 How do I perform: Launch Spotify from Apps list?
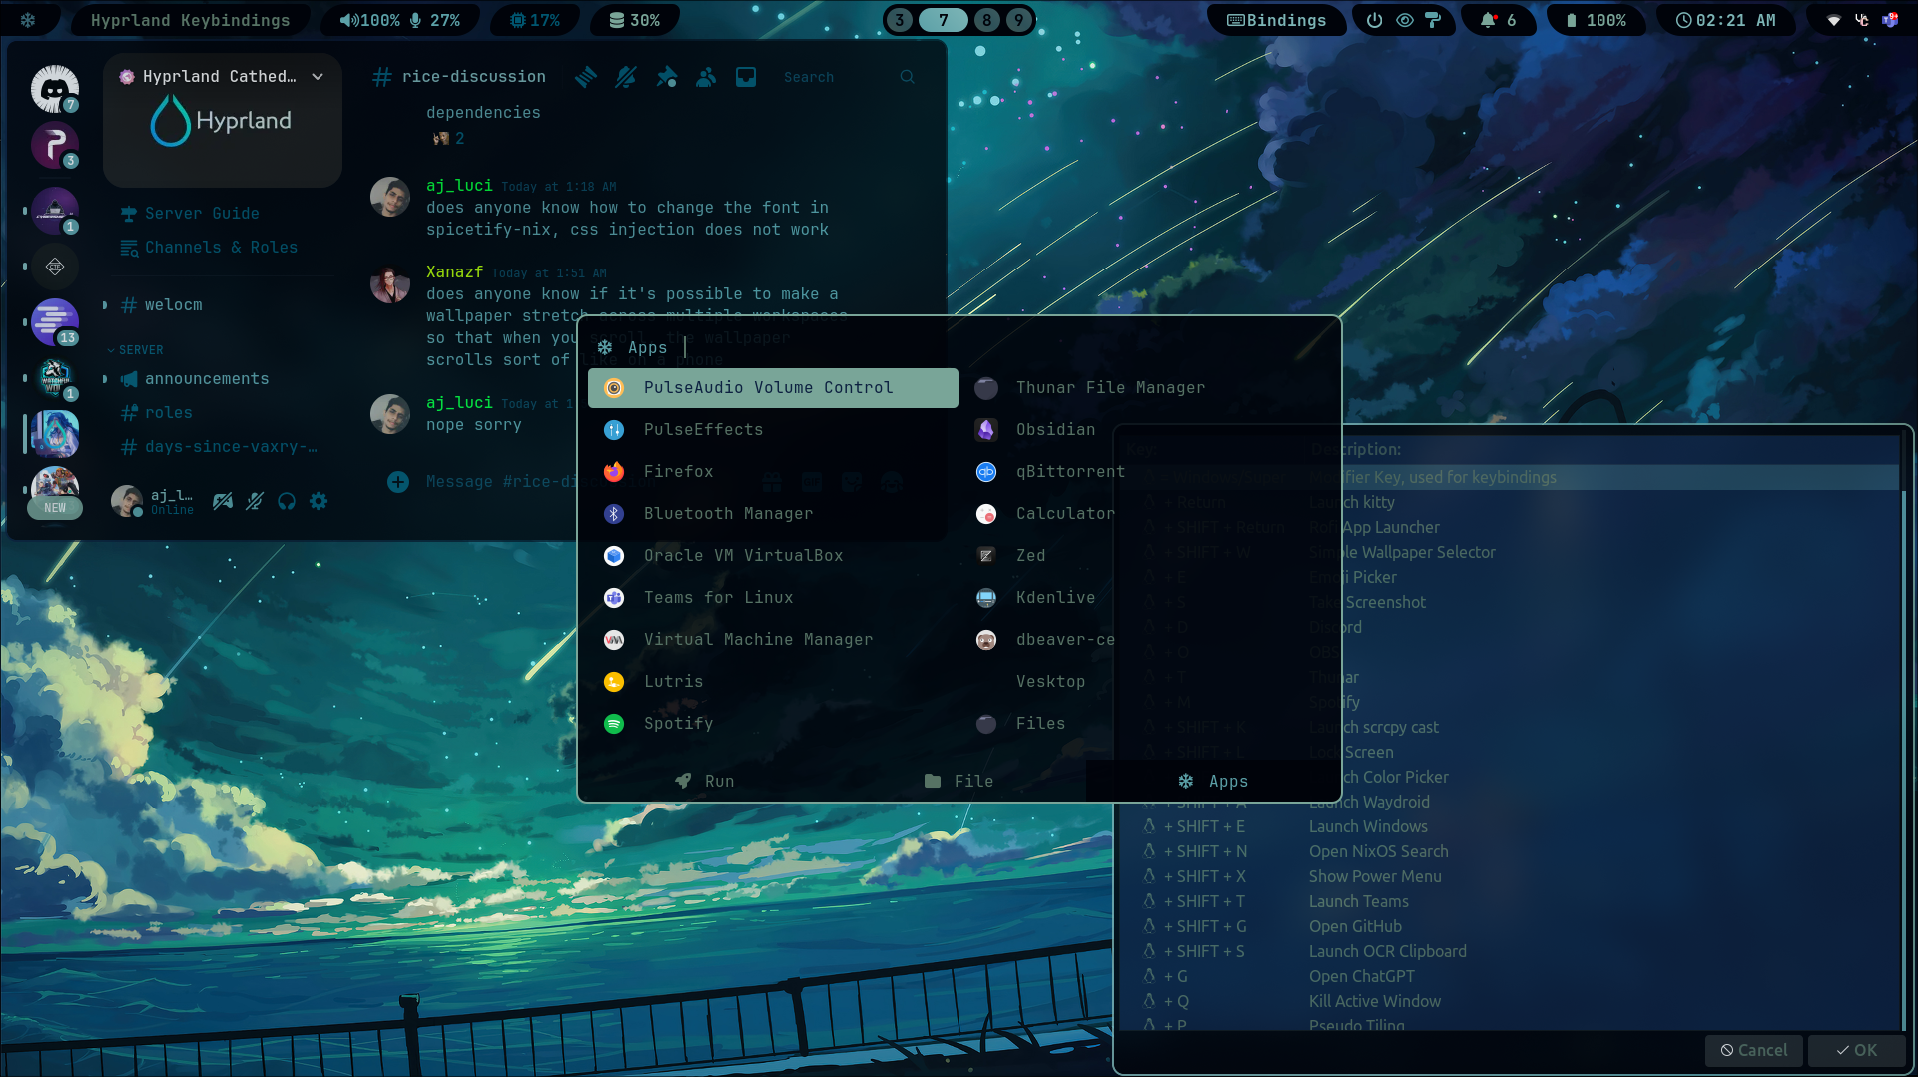click(x=773, y=723)
